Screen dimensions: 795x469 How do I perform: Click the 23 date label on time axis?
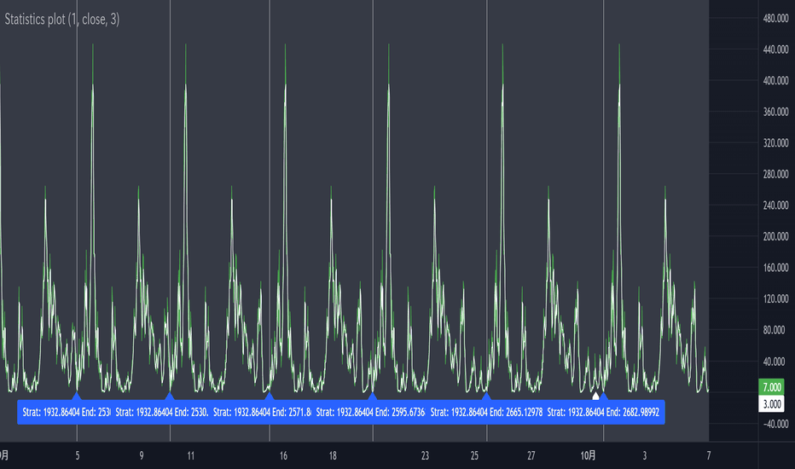point(425,456)
